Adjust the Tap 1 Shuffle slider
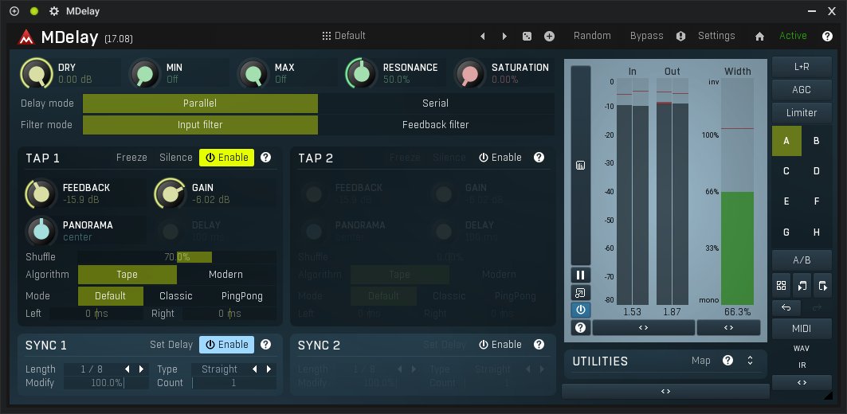 click(x=177, y=257)
